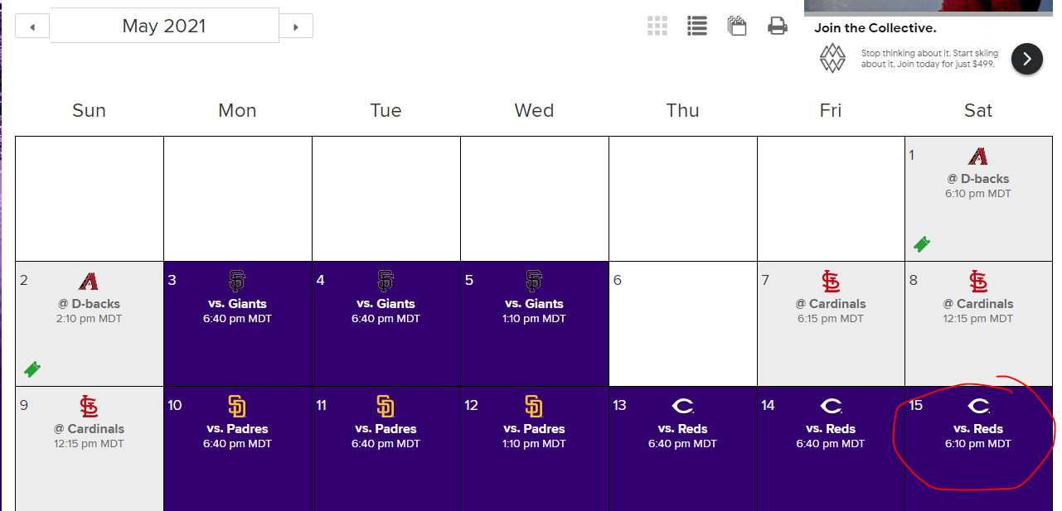Go to the previous month arrow
Screen dimensions: 1062x511
32,27
